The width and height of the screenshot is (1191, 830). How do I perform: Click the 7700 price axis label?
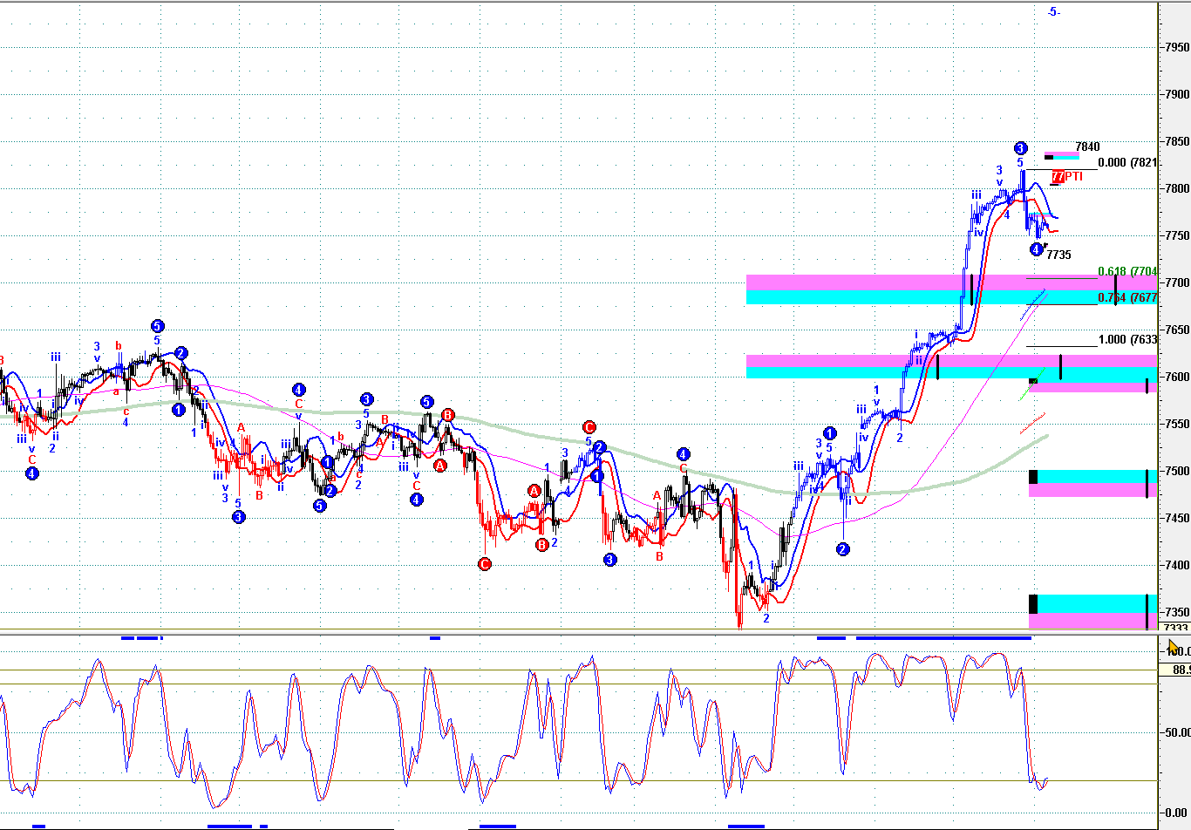[1177, 282]
